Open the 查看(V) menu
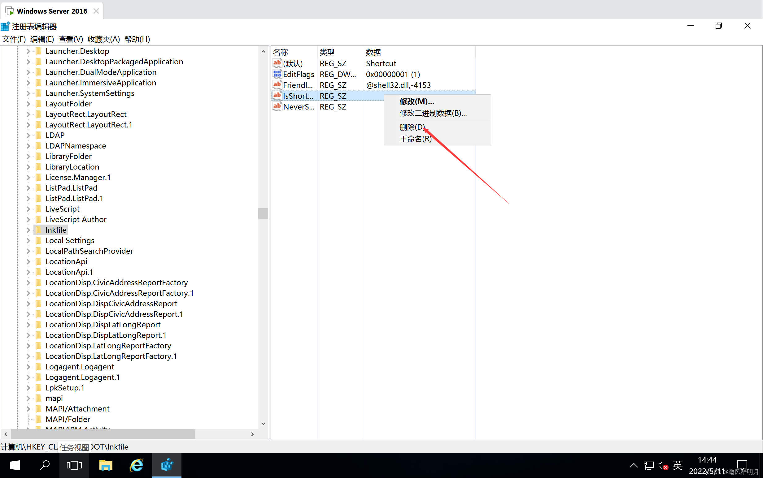 [x=71, y=39]
